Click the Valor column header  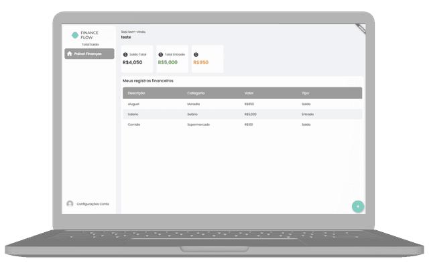click(x=249, y=93)
